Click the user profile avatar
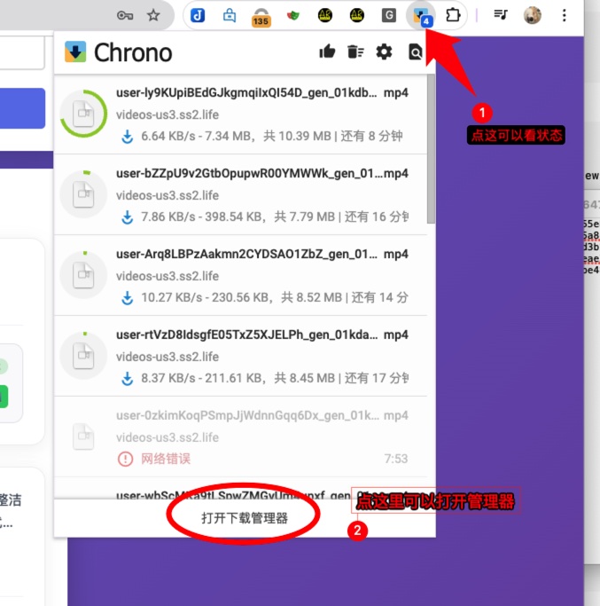Viewport: 600px width, 606px height. point(533,15)
